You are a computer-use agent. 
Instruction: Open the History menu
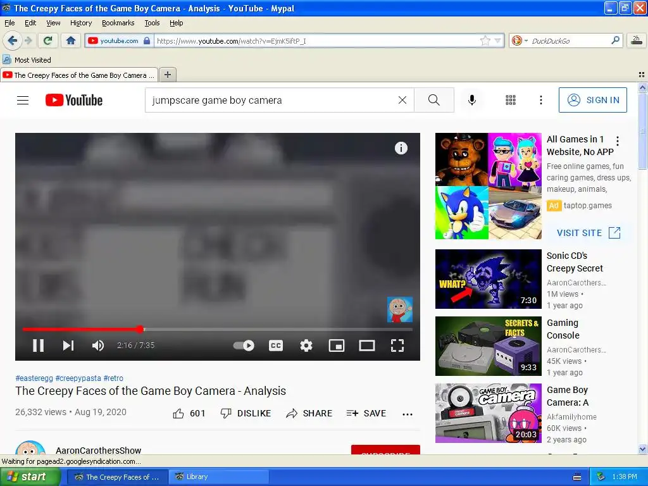point(80,23)
